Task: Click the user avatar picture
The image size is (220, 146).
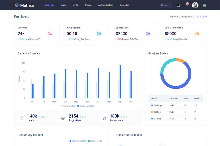Action: 195,5
